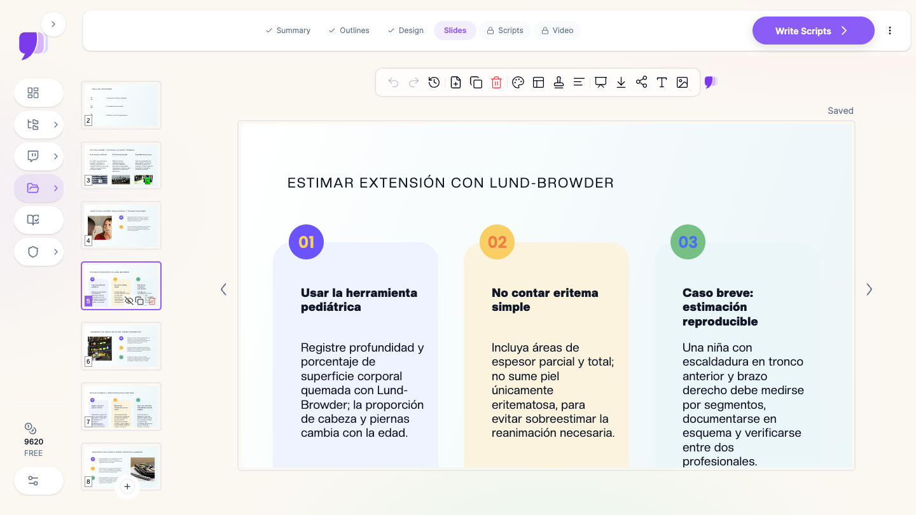Change slide layout icon in toolbar
916x515 pixels.
538,83
